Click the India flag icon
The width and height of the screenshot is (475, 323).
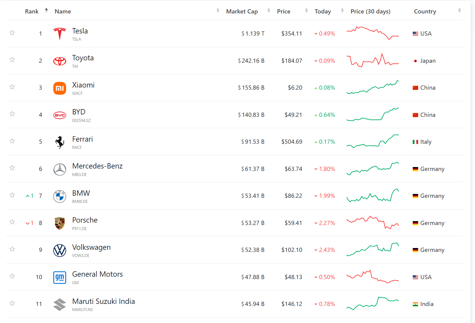(x=415, y=304)
